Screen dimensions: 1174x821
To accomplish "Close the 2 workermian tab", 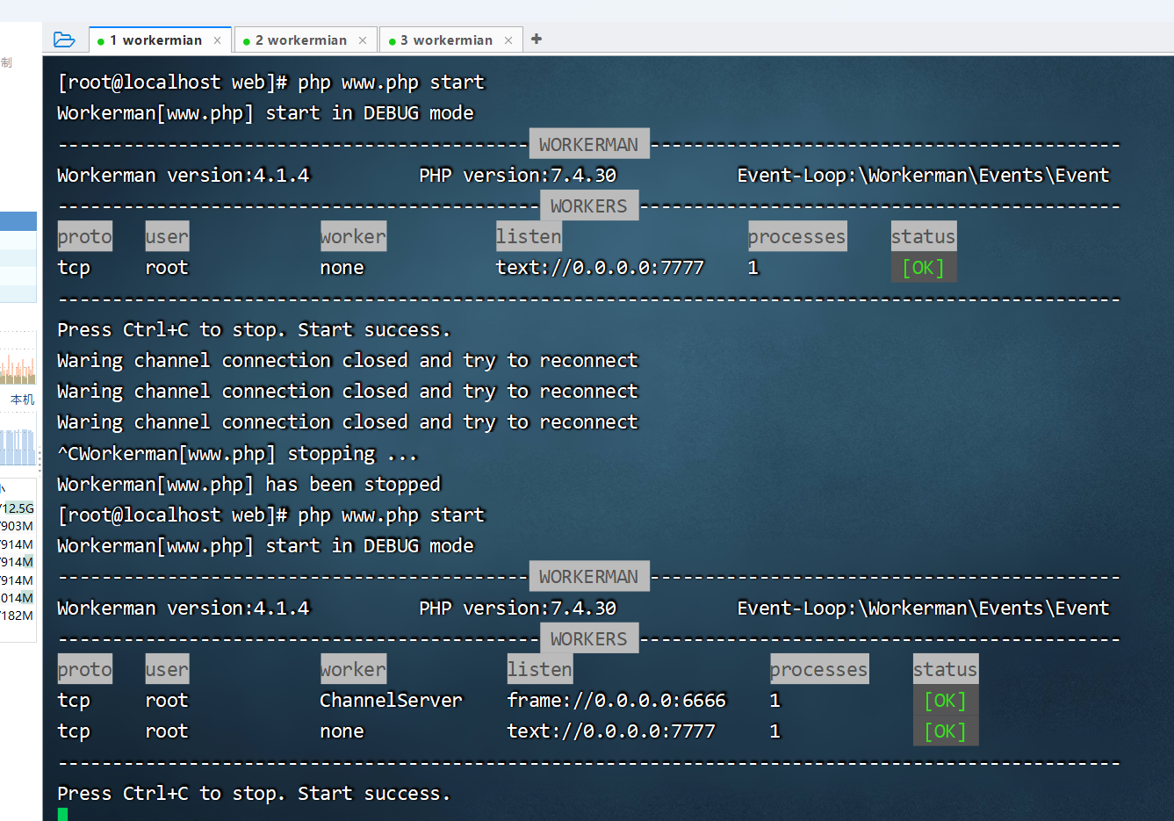I will 363,40.
